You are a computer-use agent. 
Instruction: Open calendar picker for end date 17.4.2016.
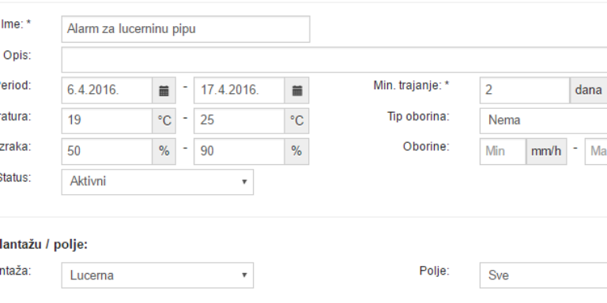(297, 91)
